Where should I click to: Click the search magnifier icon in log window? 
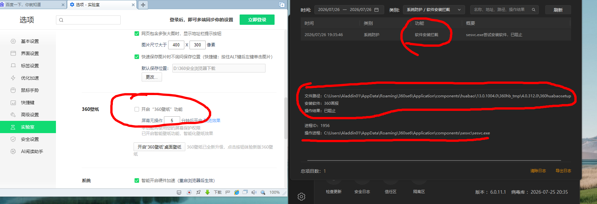[534, 10]
